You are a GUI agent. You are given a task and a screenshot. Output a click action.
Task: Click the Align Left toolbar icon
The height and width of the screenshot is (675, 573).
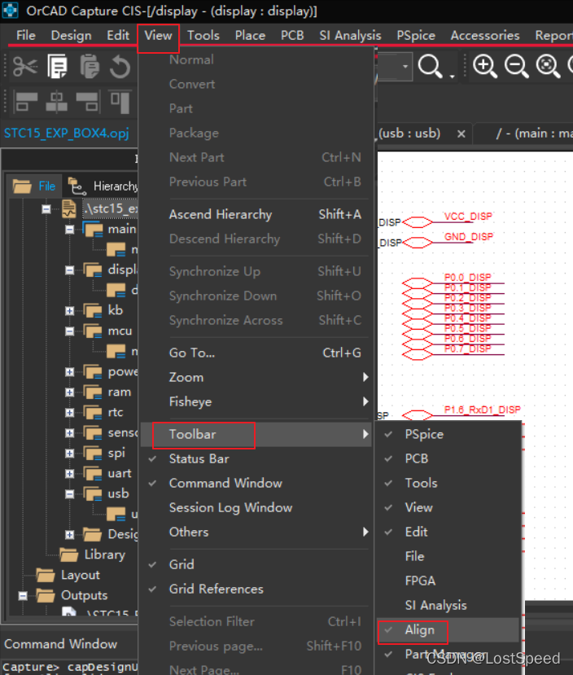click(x=26, y=101)
